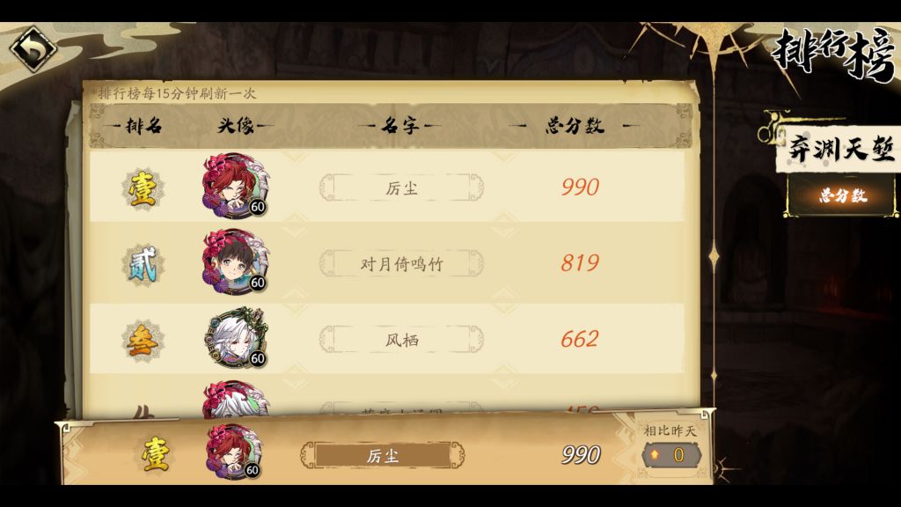Click the orange 叁 rank badge
Viewport: 901px width, 507px height.
[143, 341]
